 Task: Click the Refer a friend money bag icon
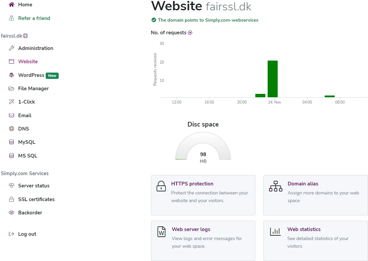point(11,18)
